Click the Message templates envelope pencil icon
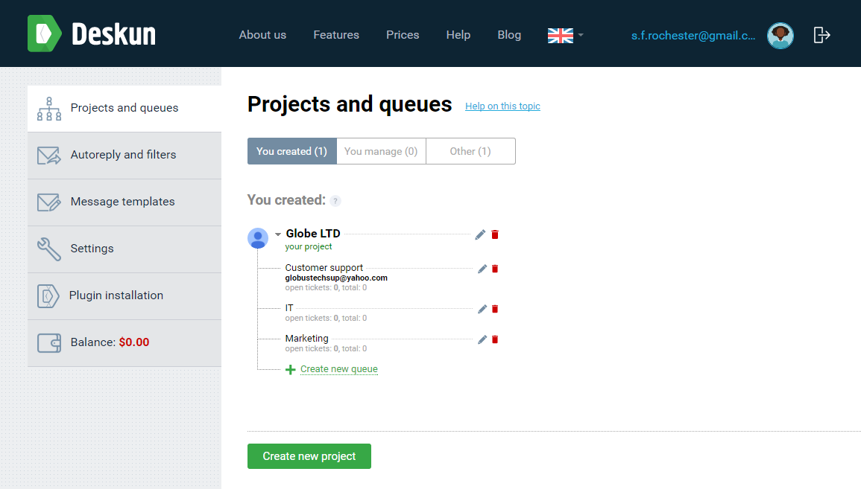861x489 pixels. click(49, 202)
